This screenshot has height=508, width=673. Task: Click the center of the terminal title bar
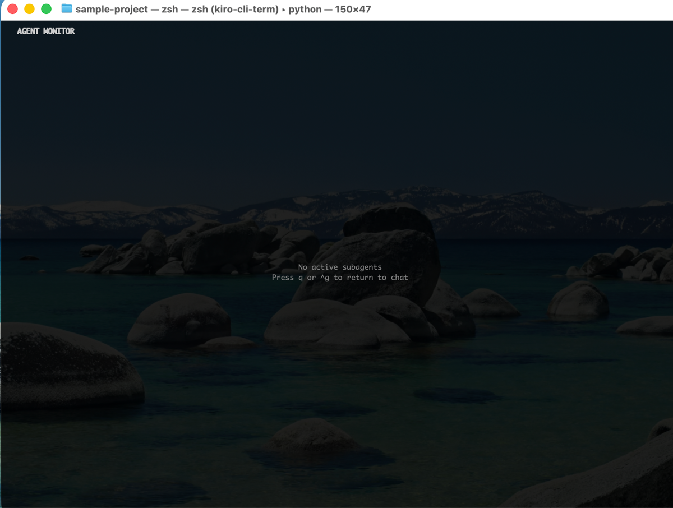(336, 9)
